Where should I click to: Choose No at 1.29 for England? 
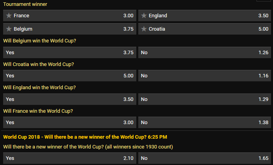point(205,99)
